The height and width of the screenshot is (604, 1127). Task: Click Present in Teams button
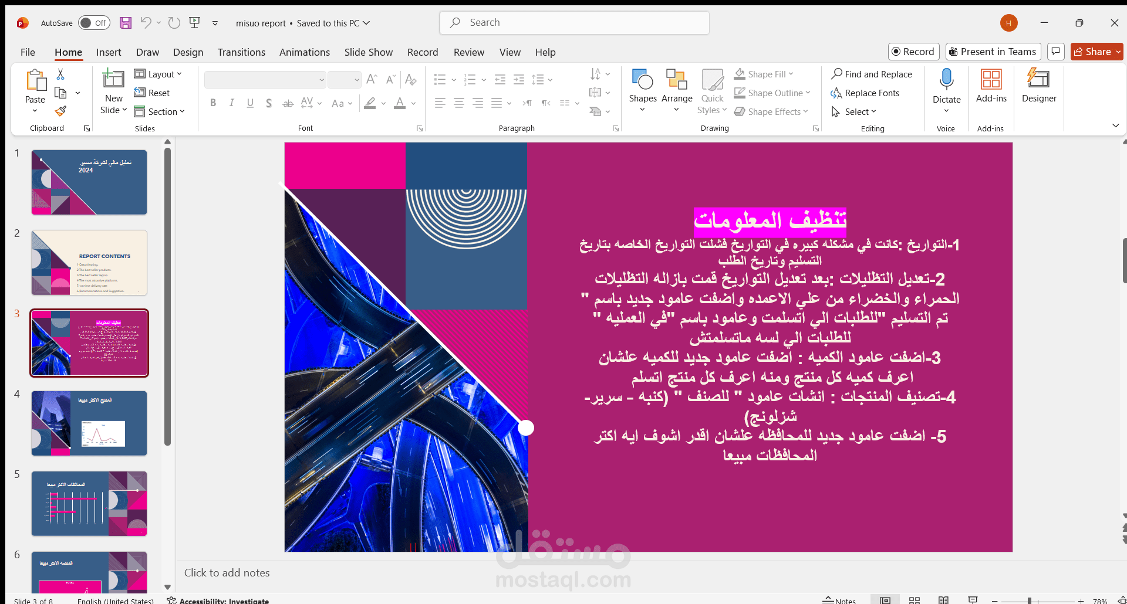[x=993, y=52]
